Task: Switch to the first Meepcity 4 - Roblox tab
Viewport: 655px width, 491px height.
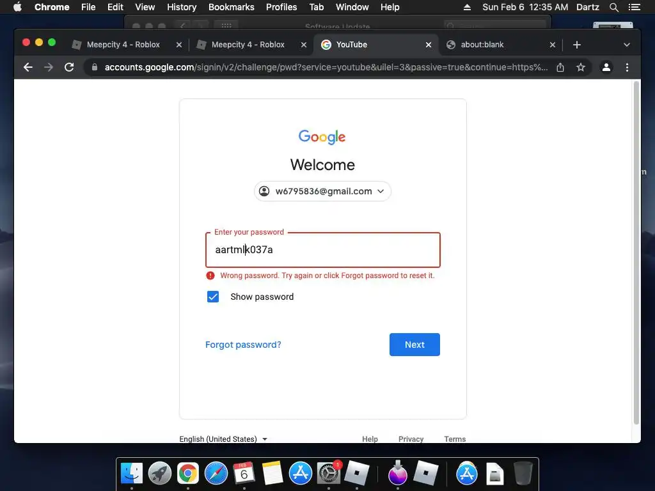Action: (x=123, y=45)
